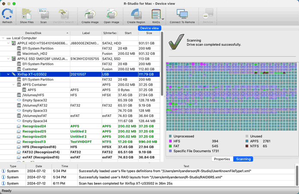Select the EFI System Partition under XinTop

click(80, 80)
